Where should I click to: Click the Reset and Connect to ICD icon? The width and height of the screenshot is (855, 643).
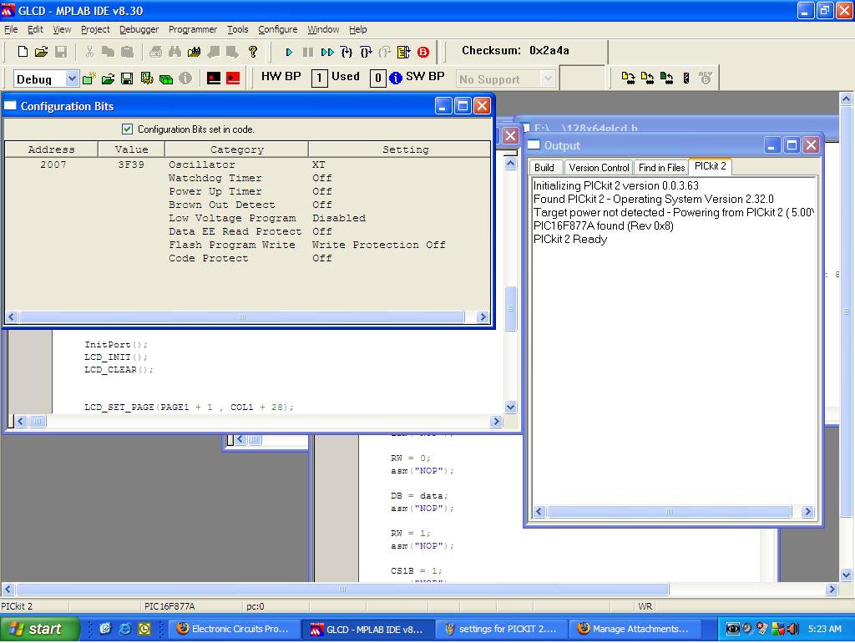(x=686, y=78)
